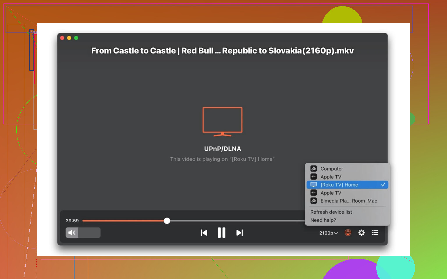Select Computer as playback device
The width and height of the screenshot is (447, 279).
coord(347,169)
